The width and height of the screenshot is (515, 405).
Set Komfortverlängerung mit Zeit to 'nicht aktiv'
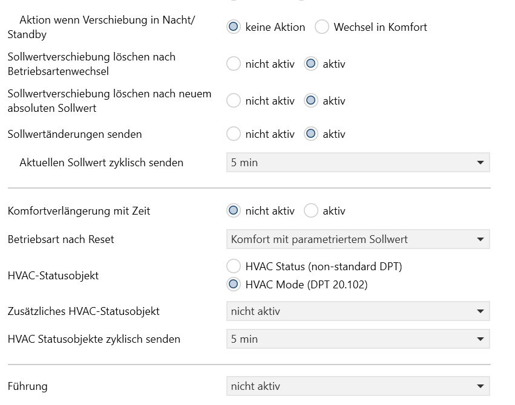(x=234, y=210)
